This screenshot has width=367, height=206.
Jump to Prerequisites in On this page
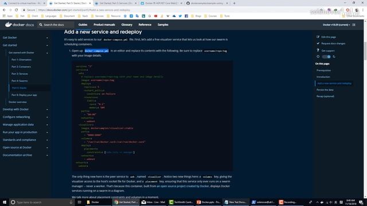coord(323,70)
